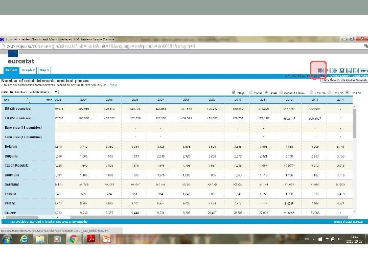Click the 2012 column header
Viewport: 368px width, 276px height.
(x=289, y=100)
